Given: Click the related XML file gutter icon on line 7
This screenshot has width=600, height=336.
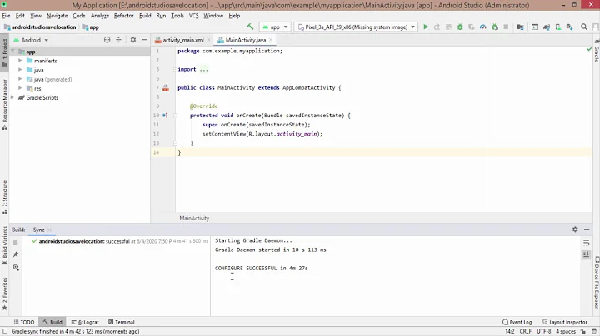Looking at the screenshot, I should [166, 88].
